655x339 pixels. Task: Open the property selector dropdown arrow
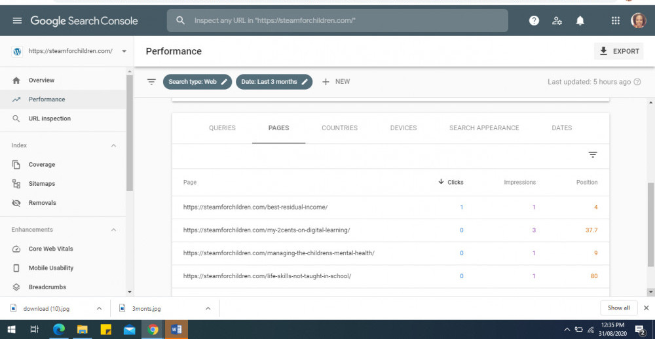[x=124, y=51]
